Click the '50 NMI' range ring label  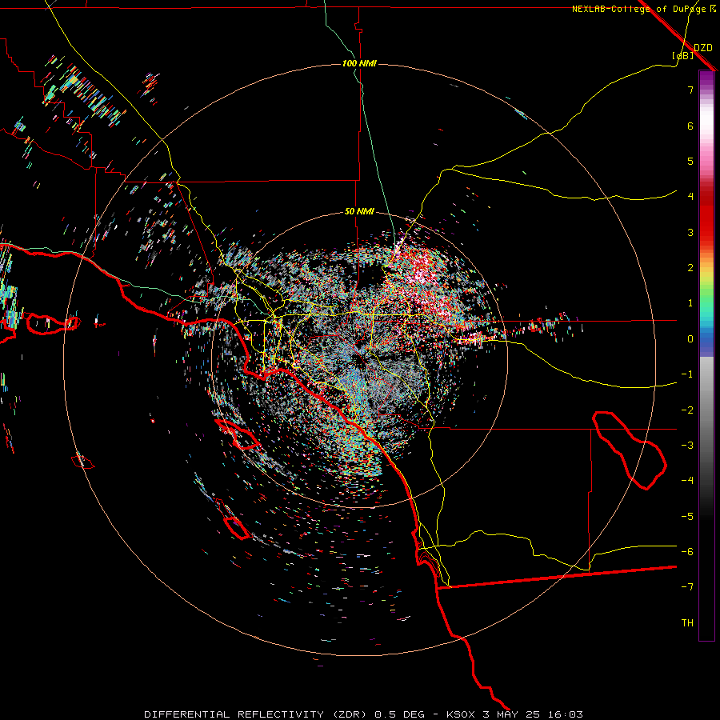(x=359, y=212)
